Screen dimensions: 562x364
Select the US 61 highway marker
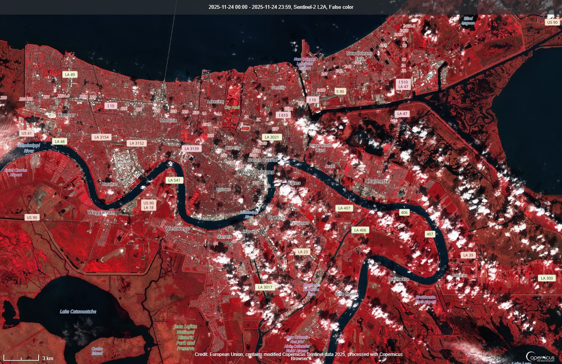[27, 133]
